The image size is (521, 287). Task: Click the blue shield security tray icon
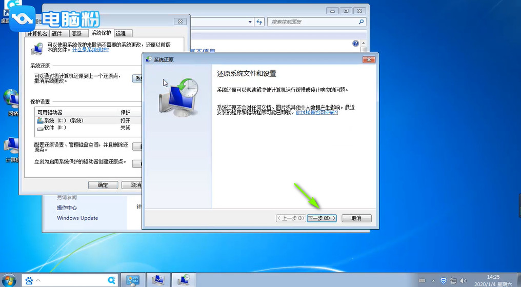pos(443,281)
